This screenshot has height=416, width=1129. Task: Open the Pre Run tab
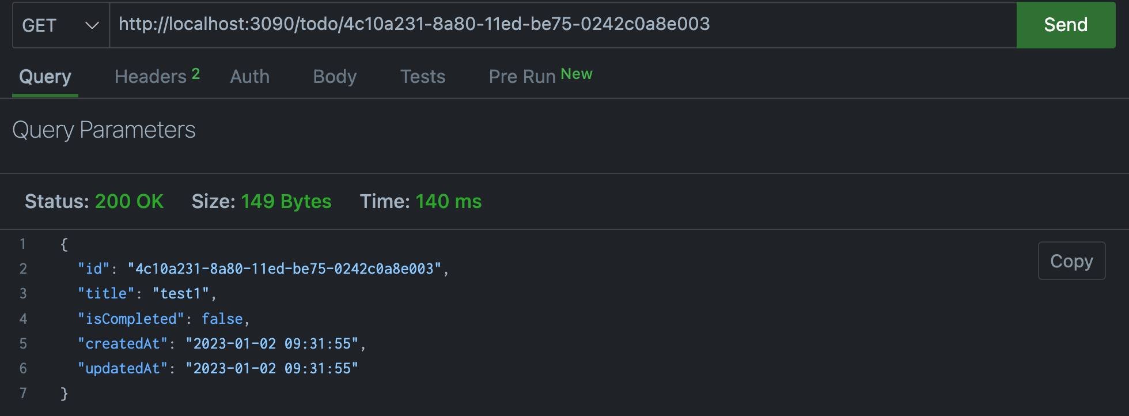522,77
